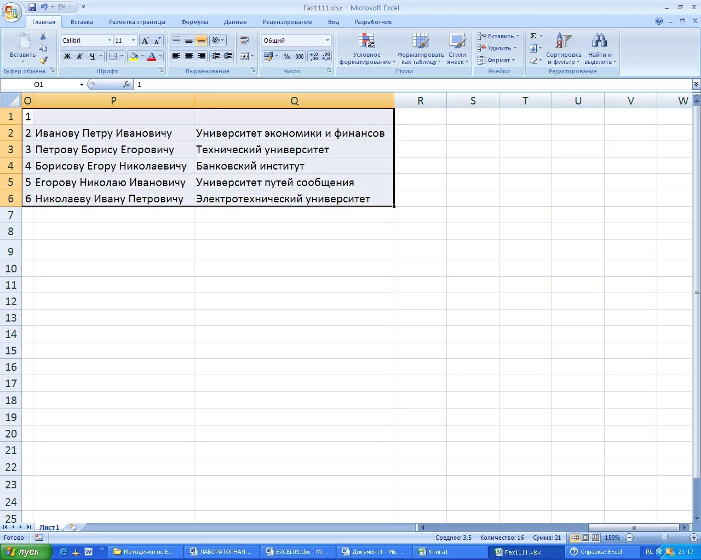Open Сортировка и фильтр menu
The width and height of the screenshot is (701, 560).
pos(564,49)
